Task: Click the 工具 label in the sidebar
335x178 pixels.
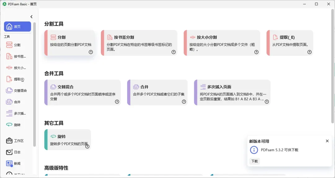Action: (7, 37)
